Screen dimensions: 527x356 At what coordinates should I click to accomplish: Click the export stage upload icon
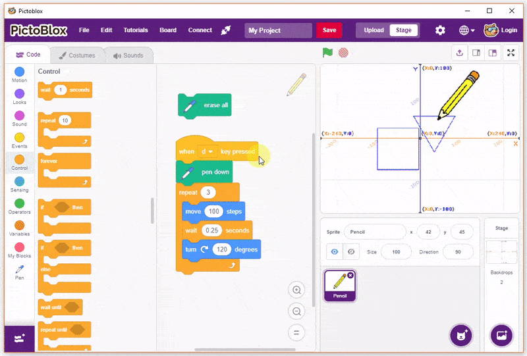point(460,53)
